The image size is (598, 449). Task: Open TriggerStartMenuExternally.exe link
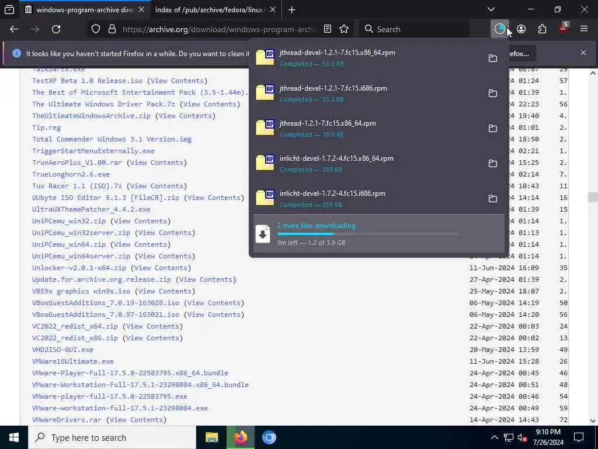(x=93, y=151)
